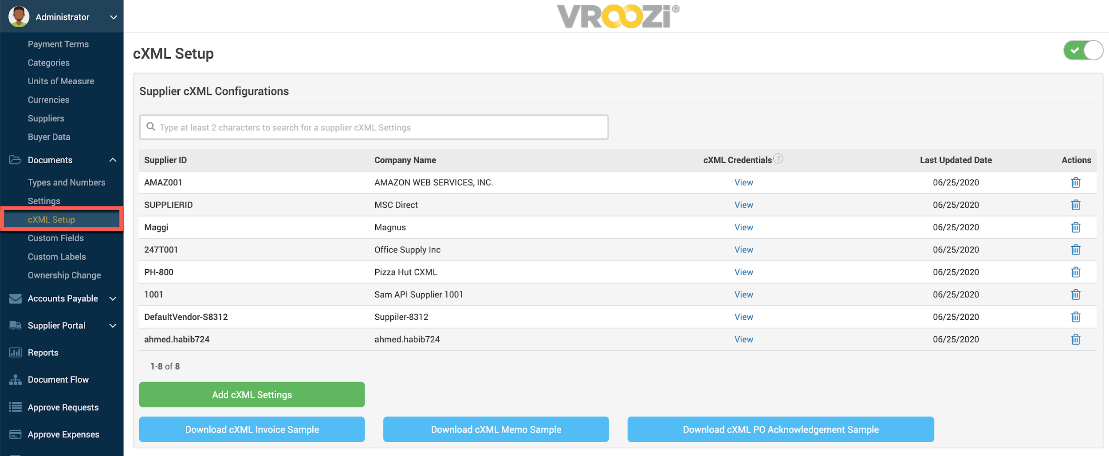Expand the Accounts Payable section chevron
Image resolution: width=1109 pixels, height=456 pixels.
pyautogui.click(x=113, y=299)
